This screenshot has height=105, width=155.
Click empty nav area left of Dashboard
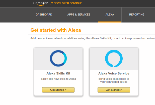(14, 15)
